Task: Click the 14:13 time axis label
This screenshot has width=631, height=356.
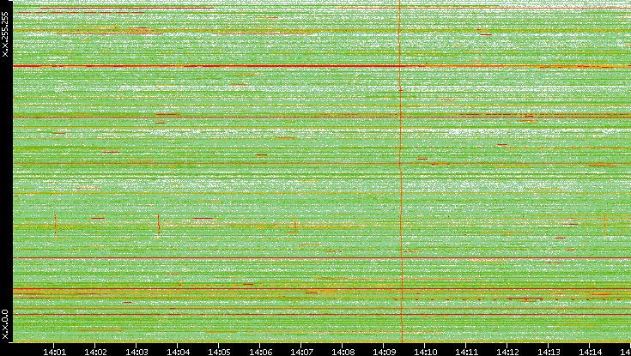Action: click(549, 352)
